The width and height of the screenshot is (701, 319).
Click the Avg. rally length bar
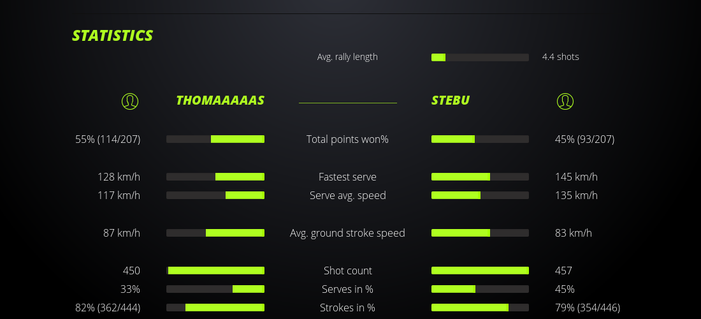[x=480, y=57]
